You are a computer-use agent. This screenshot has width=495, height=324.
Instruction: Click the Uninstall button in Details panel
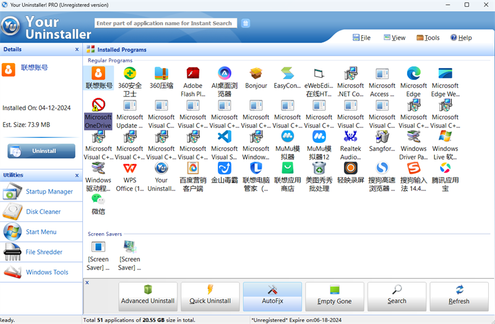pyautogui.click(x=41, y=151)
